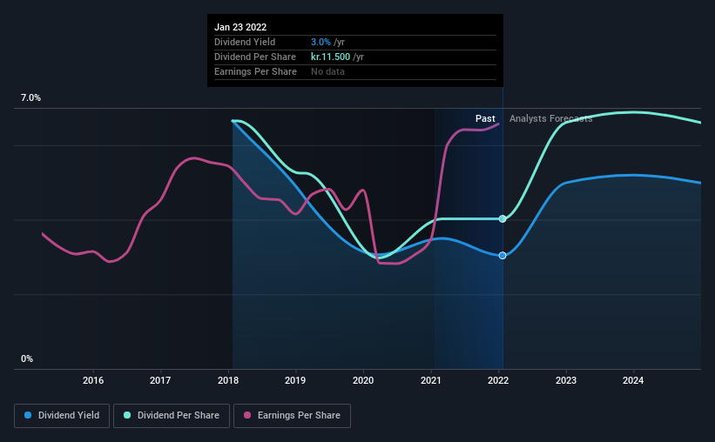Click the No data earnings value
This screenshot has width=715, height=442.
coord(327,71)
